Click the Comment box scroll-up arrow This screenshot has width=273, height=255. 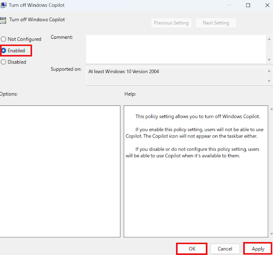pyautogui.click(x=269, y=39)
